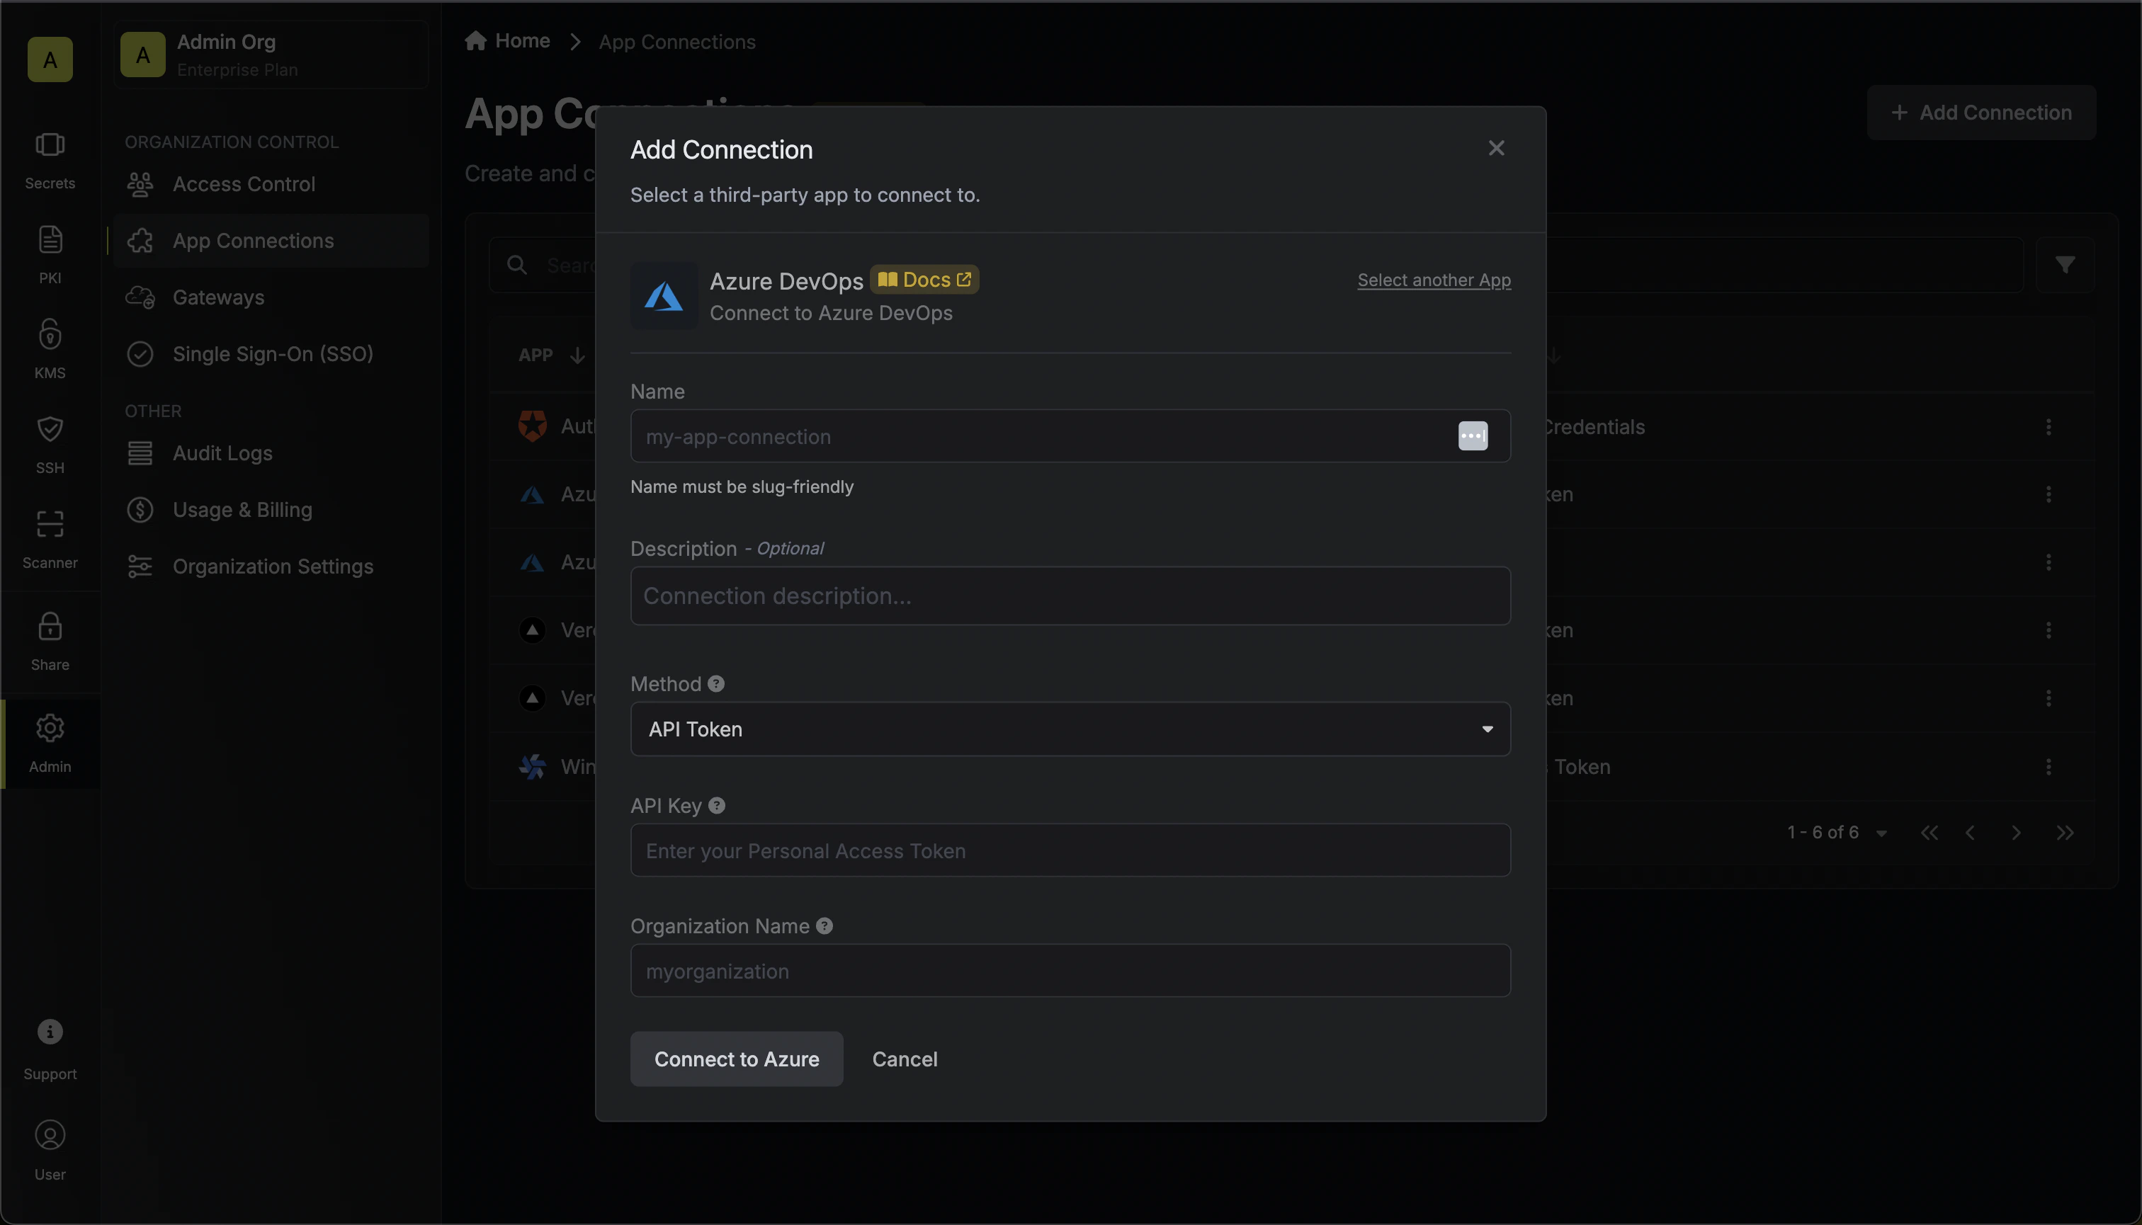Viewport: 2142px width, 1225px height.
Task: Open row actions for the Credentials row
Action: click(x=2048, y=426)
